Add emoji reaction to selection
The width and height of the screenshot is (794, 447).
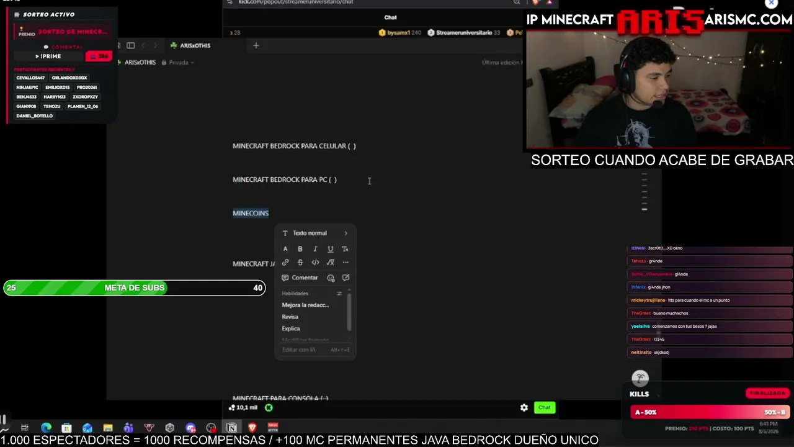[x=331, y=278]
